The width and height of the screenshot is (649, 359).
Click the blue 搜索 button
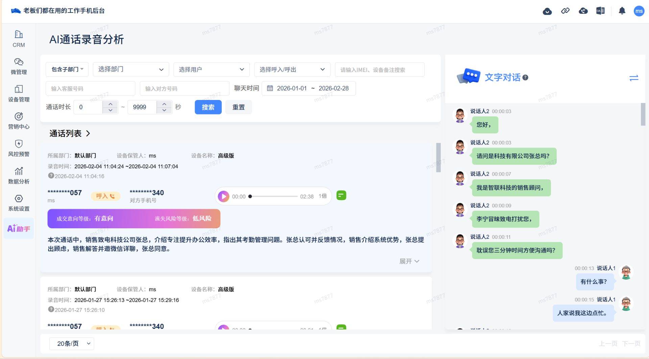click(208, 107)
